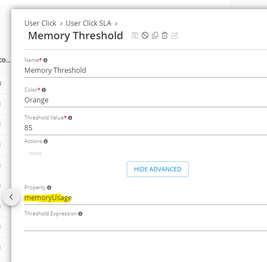This screenshot has height=262, width=267.
Task: Click the info icon next to Name
Action: click(x=45, y=60)
